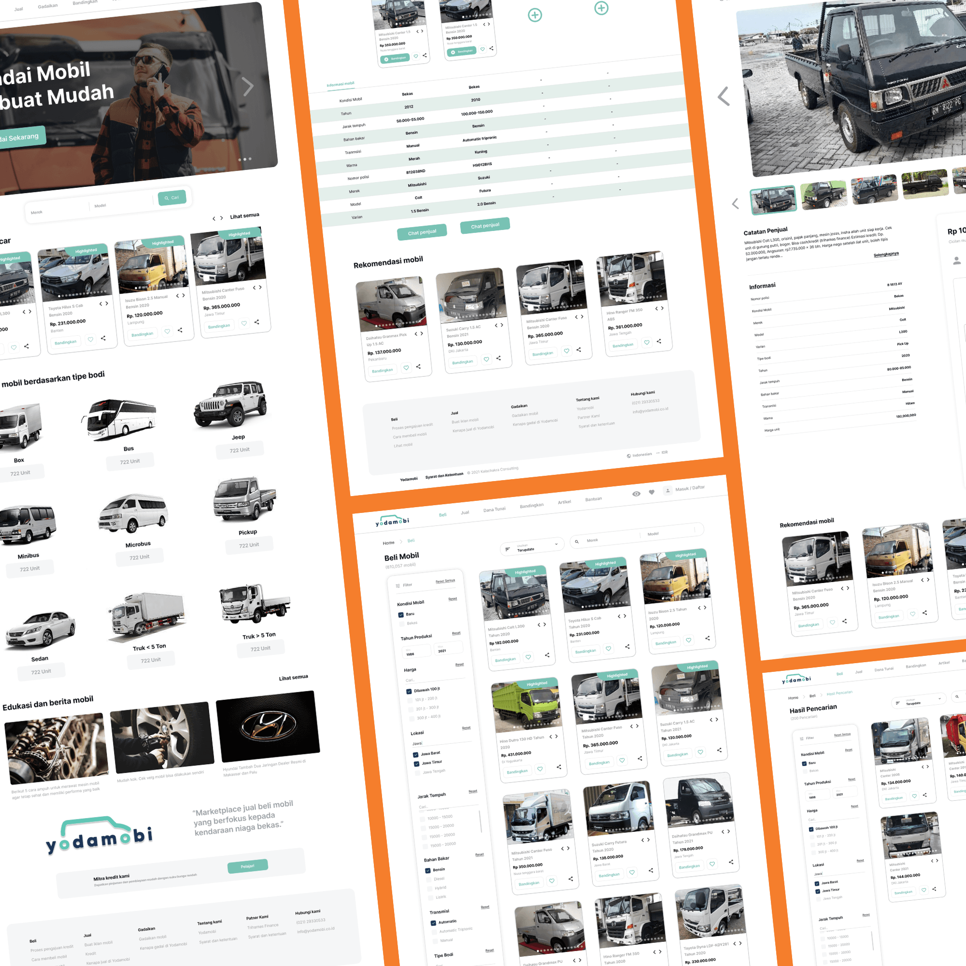Click Masuk / Daftar login link
The height and width of the screenshot is (966, 966).
(690, 488)
